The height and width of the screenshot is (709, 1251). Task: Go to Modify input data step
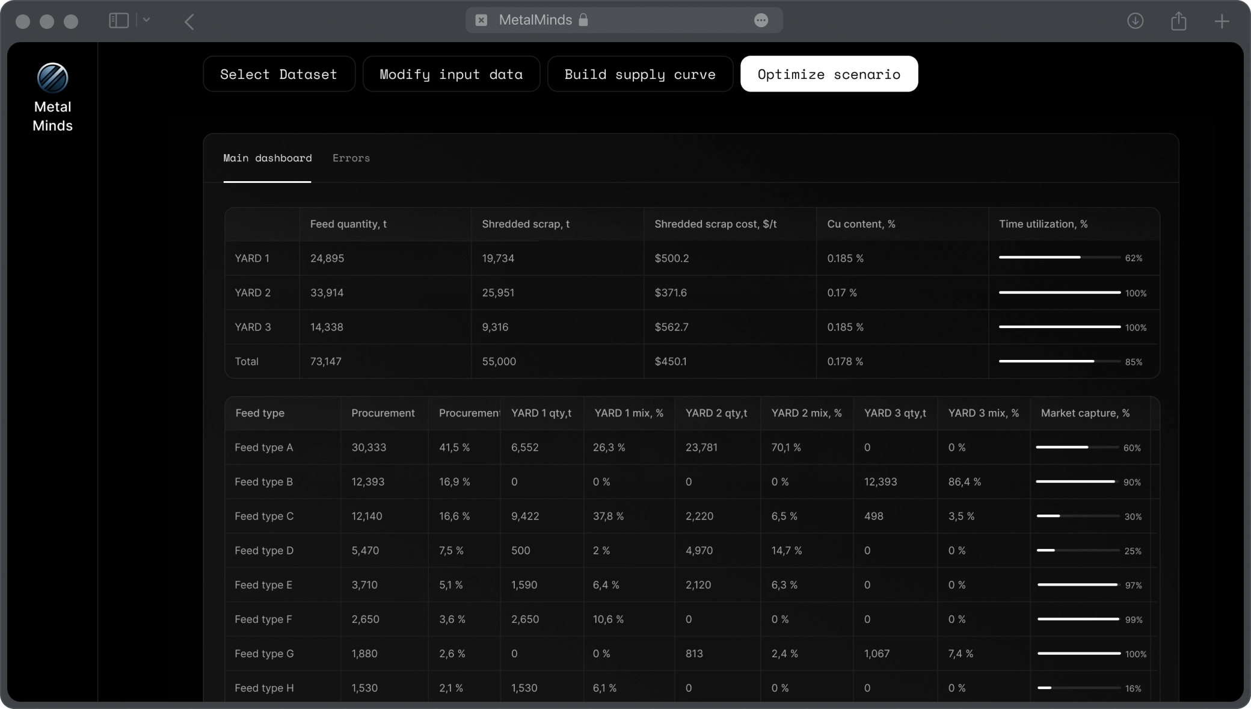pos(450,74)
